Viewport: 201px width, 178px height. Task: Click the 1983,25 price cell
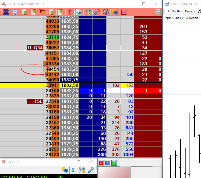[69, 69]
